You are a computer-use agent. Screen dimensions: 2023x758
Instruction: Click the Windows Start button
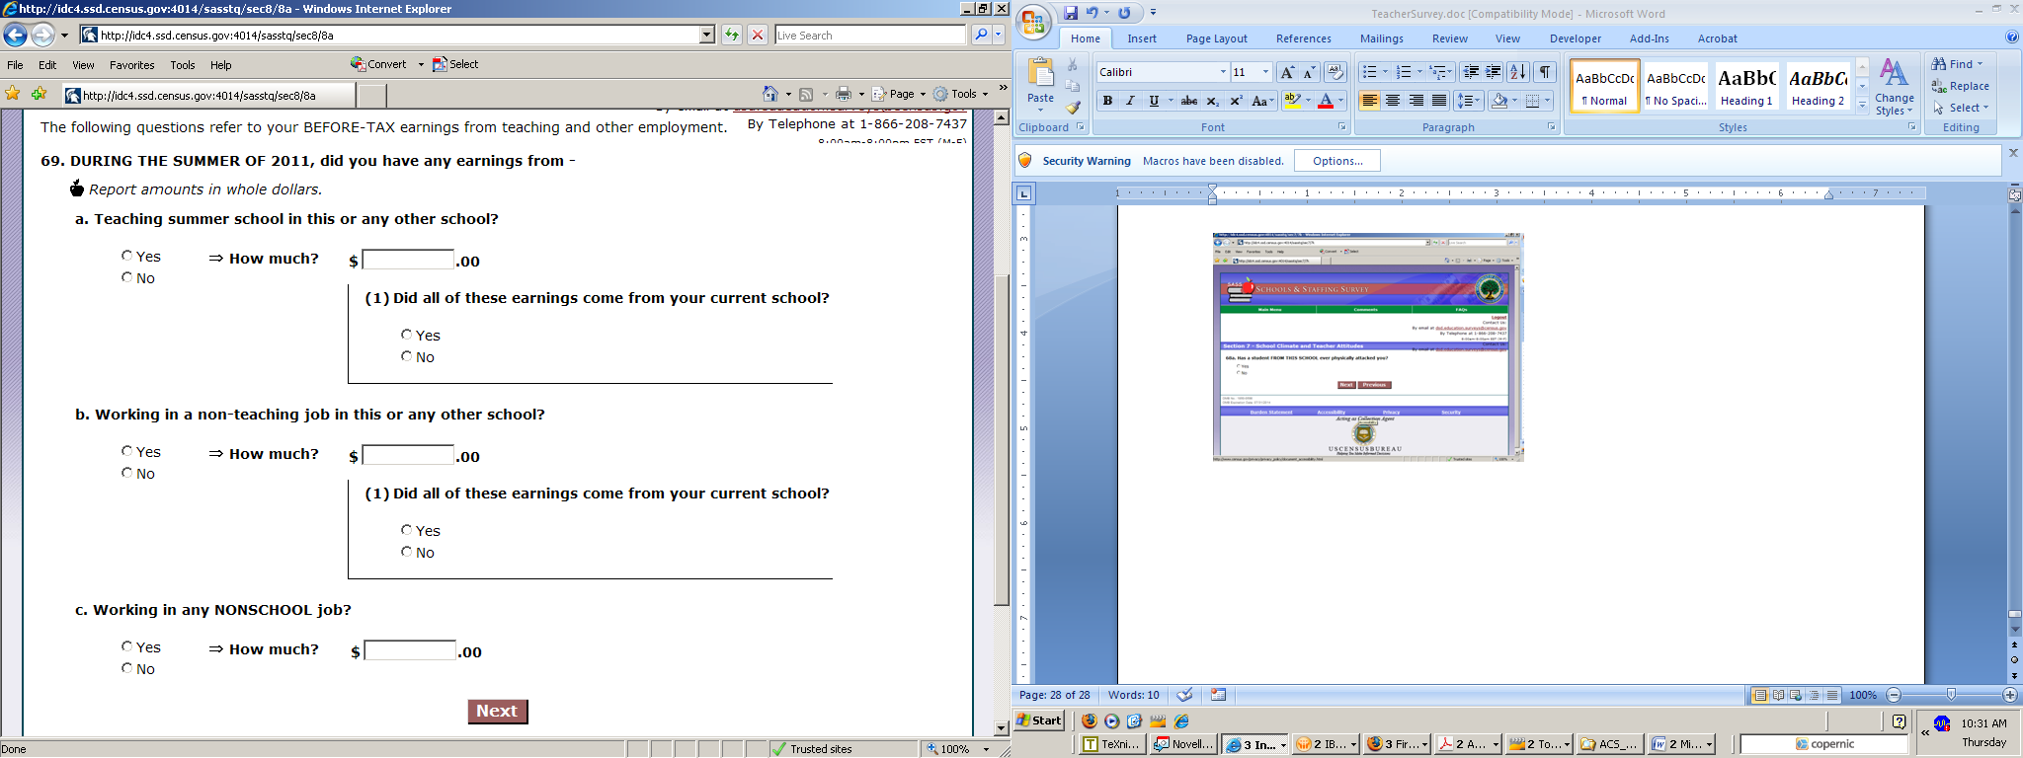pyautogui.click(x=1040, y=720)
